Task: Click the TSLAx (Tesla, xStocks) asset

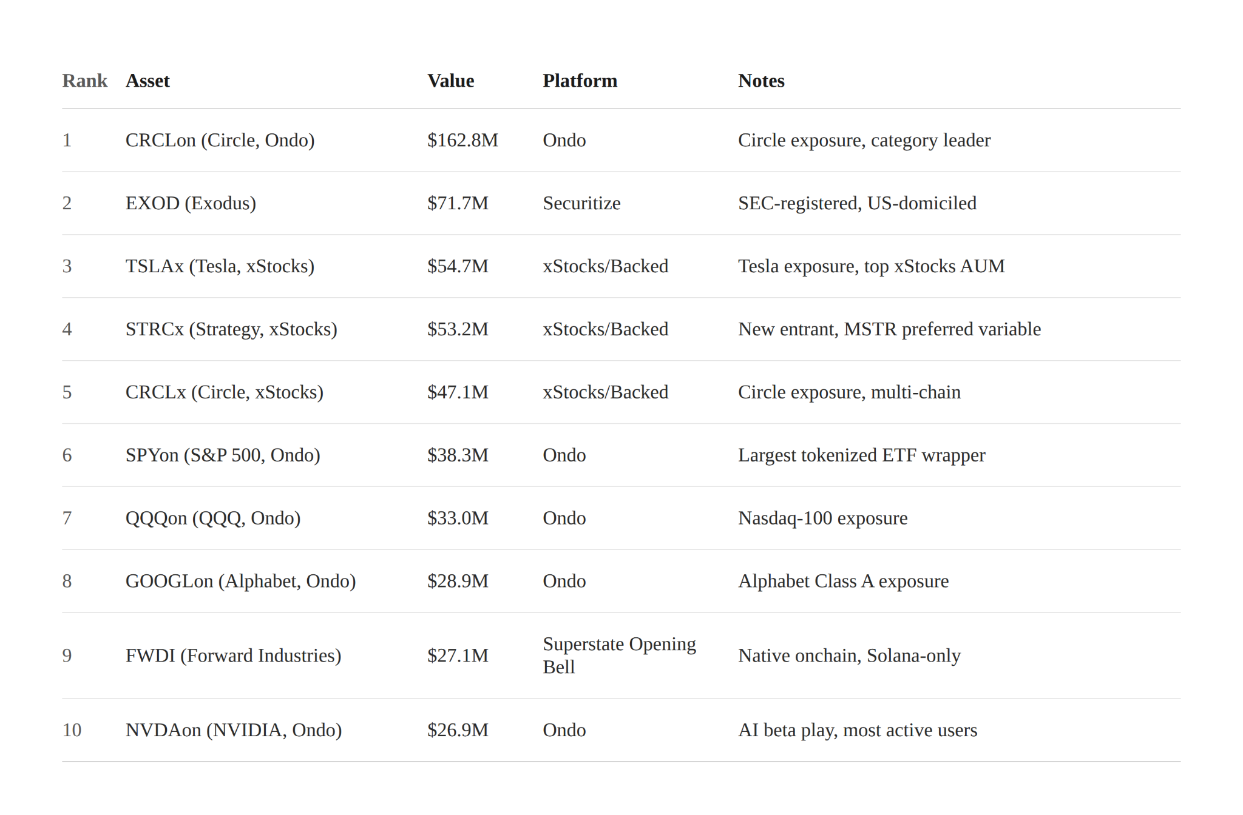Action: pos(220,266)
